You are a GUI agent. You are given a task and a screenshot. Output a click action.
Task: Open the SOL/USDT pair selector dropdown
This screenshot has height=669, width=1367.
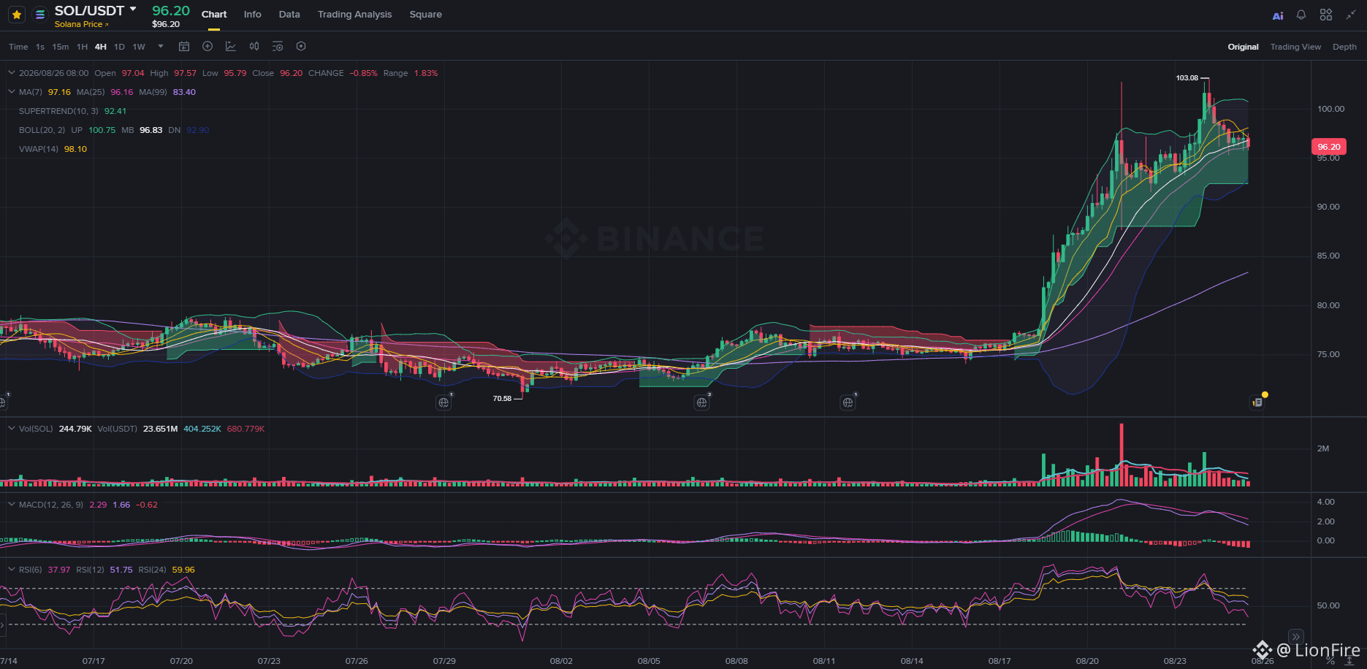click(96, 10)
